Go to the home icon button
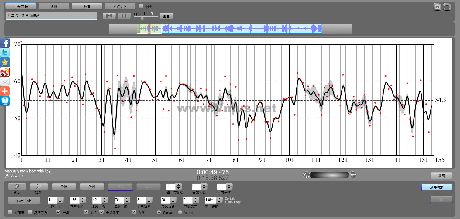Viewport: 460px width, 219px height. tap(437, 7)
